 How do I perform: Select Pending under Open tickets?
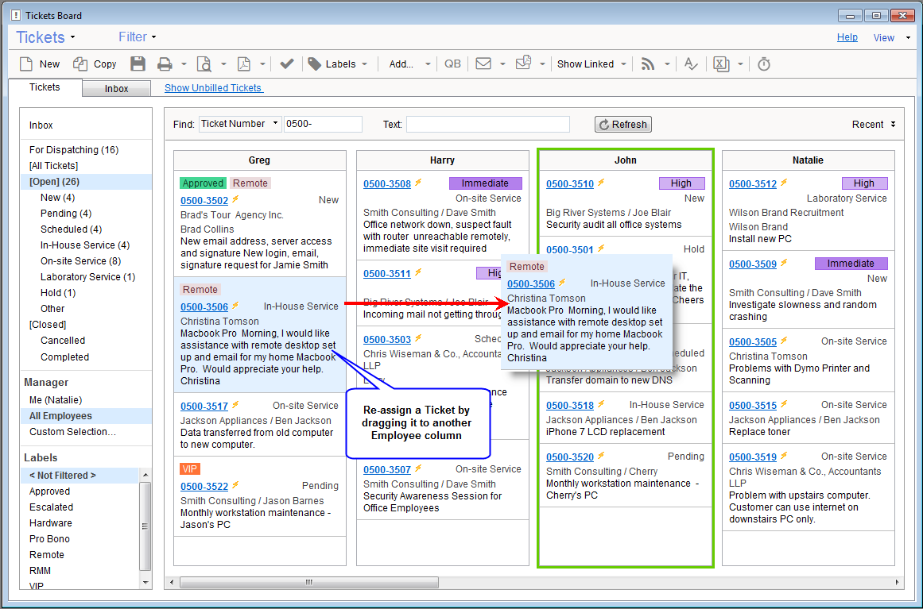[x=65, y=214]
